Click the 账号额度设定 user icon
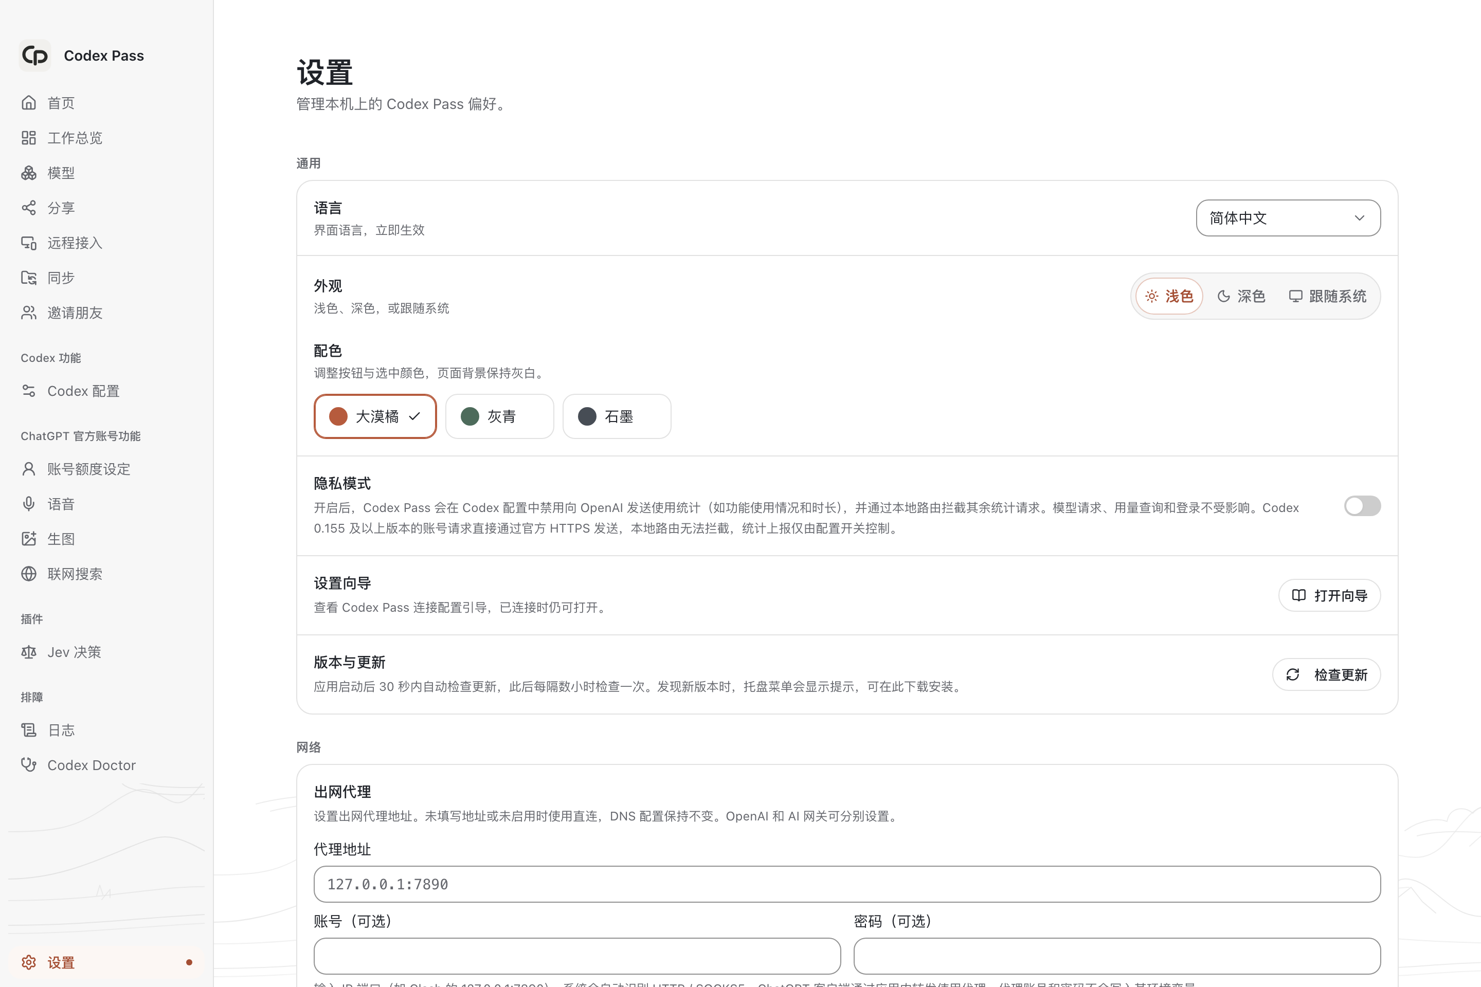This screenshot has width=1481, height=987. (x=29, y=469)
